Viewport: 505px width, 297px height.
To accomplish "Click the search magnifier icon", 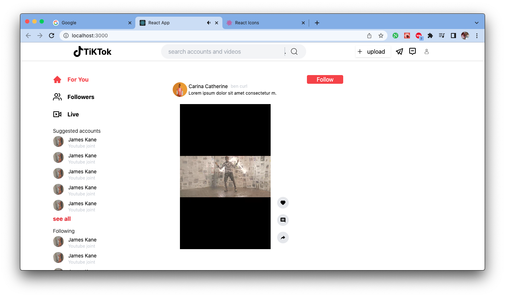I will 294,51.
